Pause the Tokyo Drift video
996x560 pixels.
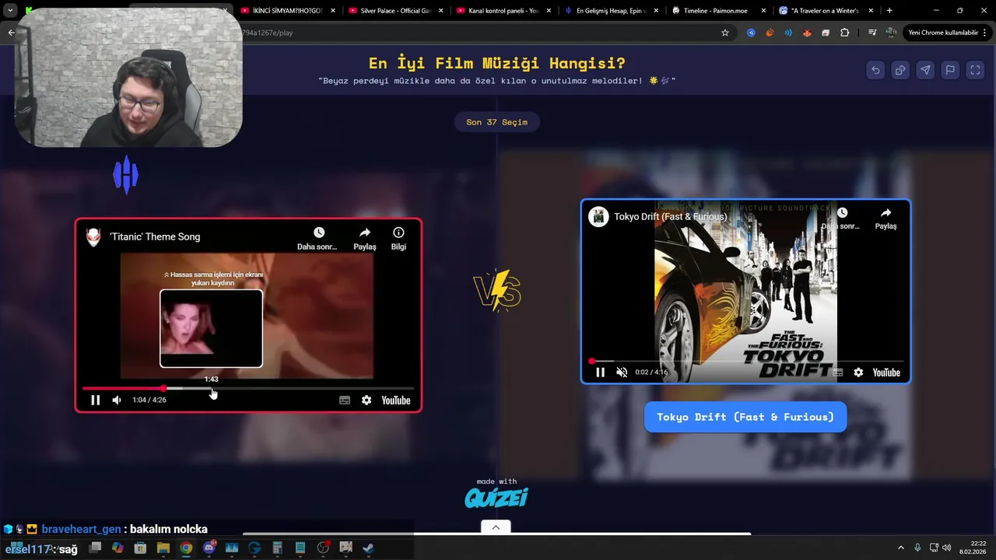[600, 373]
